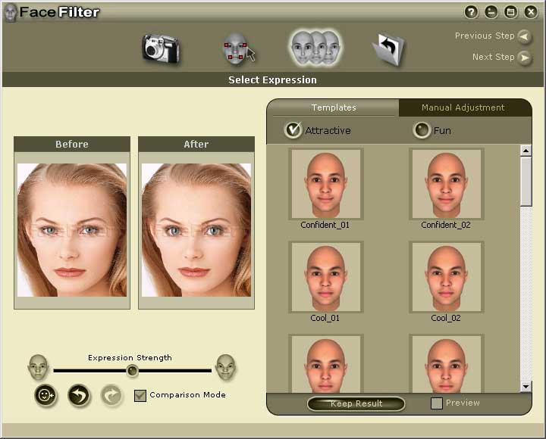
Task: Click the smiley face reset button
Action: tap(45, 395)
